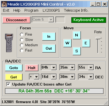This screenshot has height=106, width=109.
Task: Move telescope East with E button
Action: tap(86, 43)
